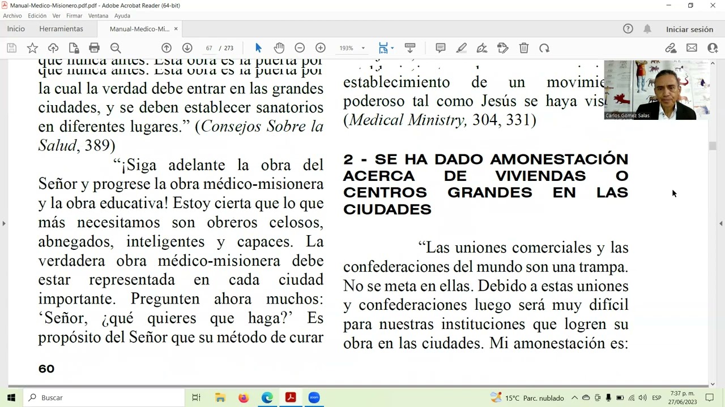Open the Firmar menu

[74, 16]
